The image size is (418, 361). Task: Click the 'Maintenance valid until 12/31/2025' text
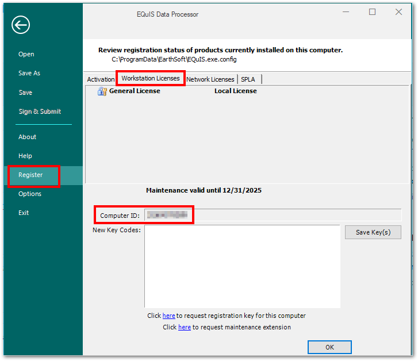[x=204, y=190]
